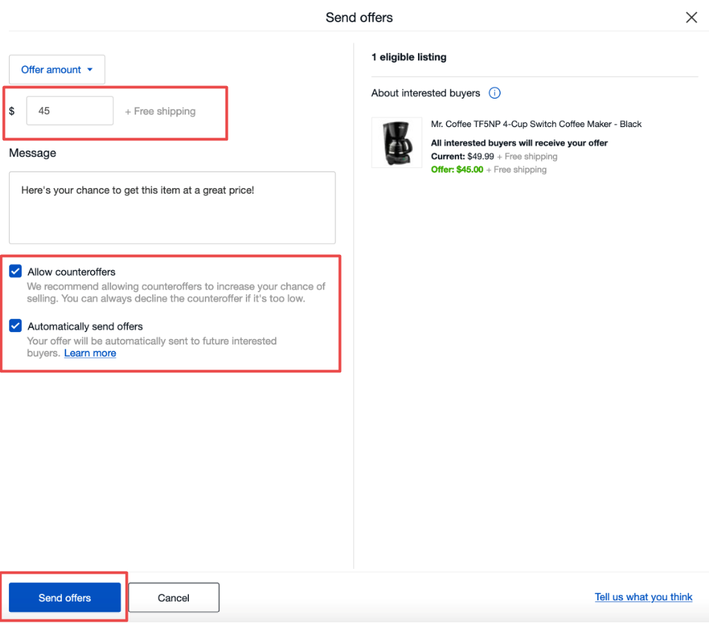Click the info icon beside About interested buyers
The height and width of the screenshot is (623, 709).
(x=494, y=93)
